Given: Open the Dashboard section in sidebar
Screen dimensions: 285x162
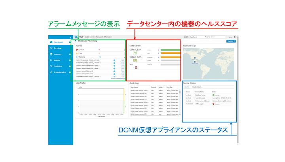Looking at the screenshot, I should click(59, 42).
